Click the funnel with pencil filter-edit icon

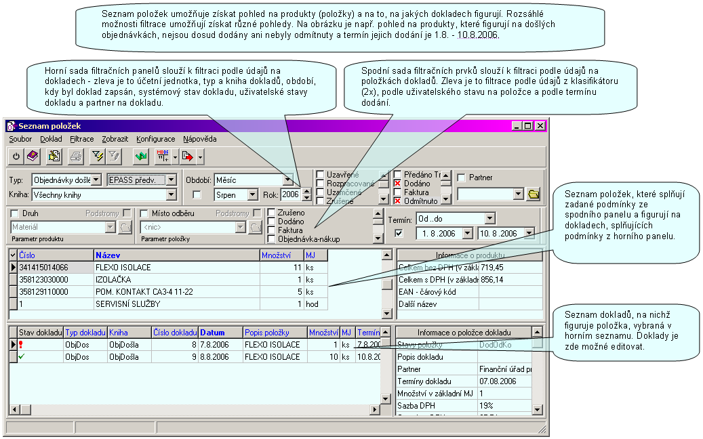[x=114, y=156]
